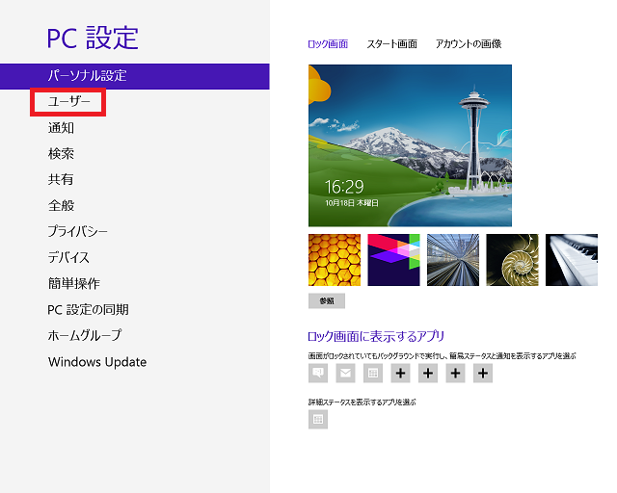The height and width of the screenshot is (493, 617).
Task: Add app using the last plus icon
Action: pos(483,374)
